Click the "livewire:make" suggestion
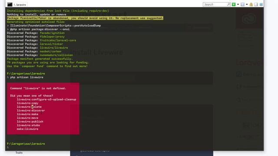This screenshot has width=278, height=156. pyautogui.click(x=27, y=114)
